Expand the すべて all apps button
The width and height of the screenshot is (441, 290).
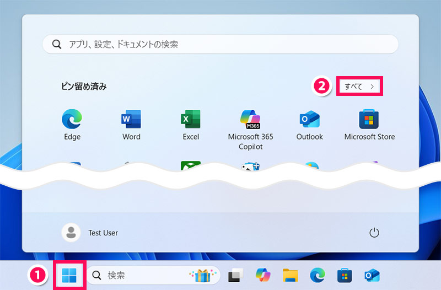tap(359, 87)
